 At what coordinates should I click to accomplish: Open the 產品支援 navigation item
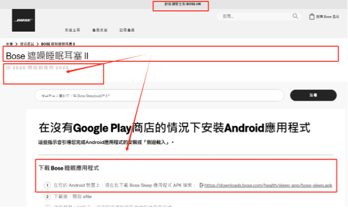pos(100,30)
